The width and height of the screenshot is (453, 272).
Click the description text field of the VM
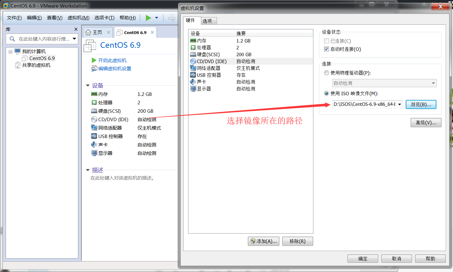click(x=122, y=178)
